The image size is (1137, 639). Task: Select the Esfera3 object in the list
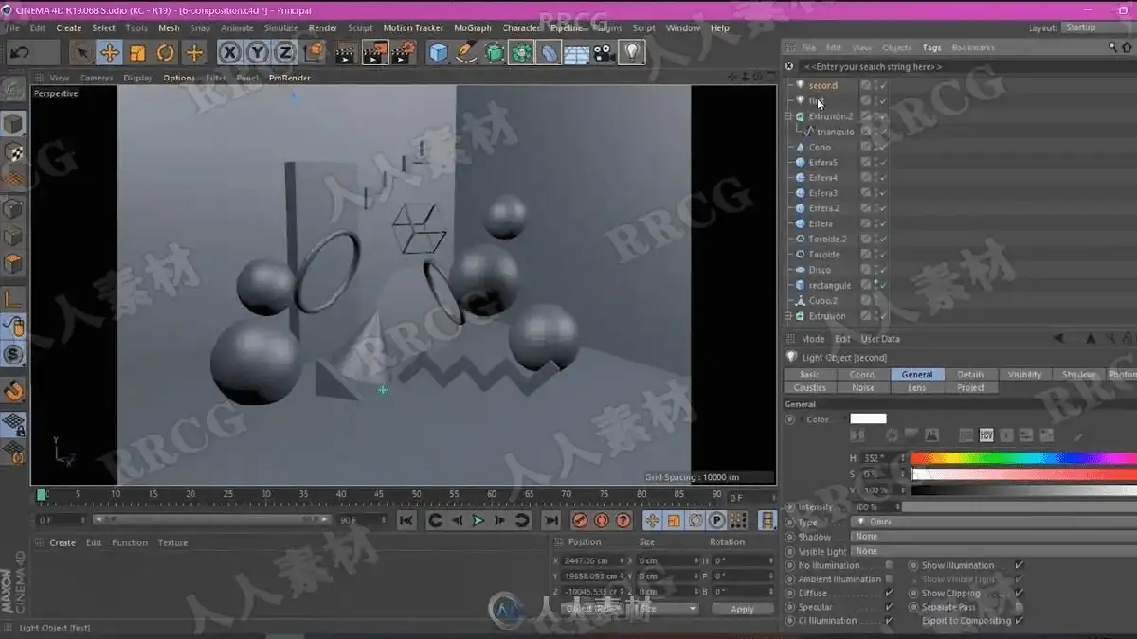[822, 193]
